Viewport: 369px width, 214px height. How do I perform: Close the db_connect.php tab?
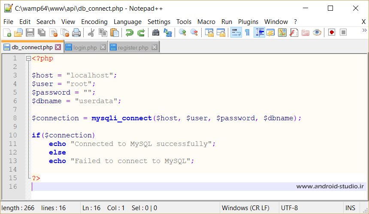[x=58, y=47]
